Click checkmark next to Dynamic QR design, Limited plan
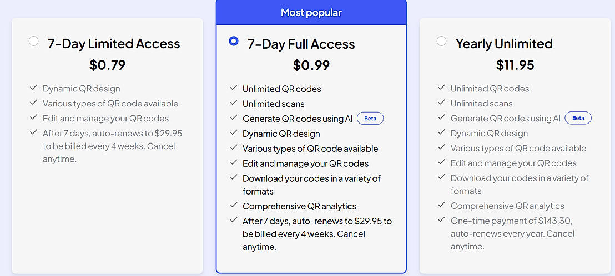Viewport: 615px width, 276px height. click(x=34, y=88)
